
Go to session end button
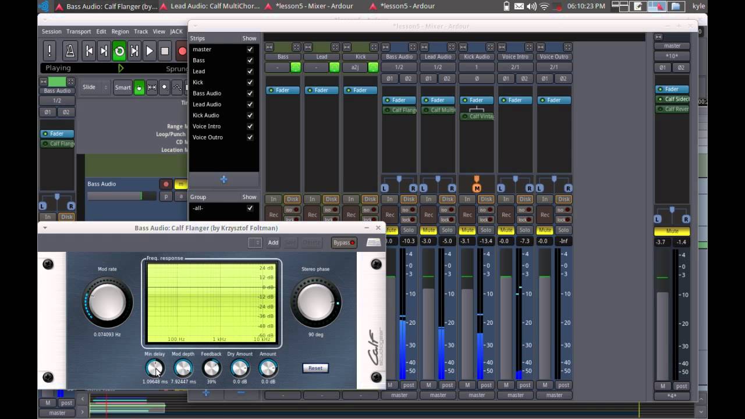click(x=104, y=51)
